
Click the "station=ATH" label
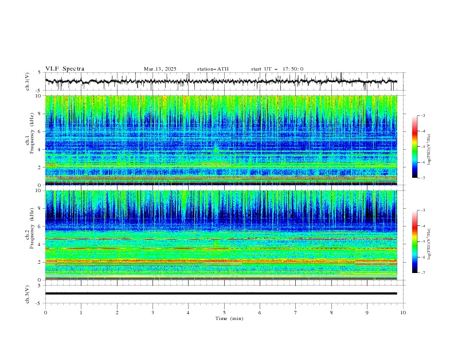[213, 69]
